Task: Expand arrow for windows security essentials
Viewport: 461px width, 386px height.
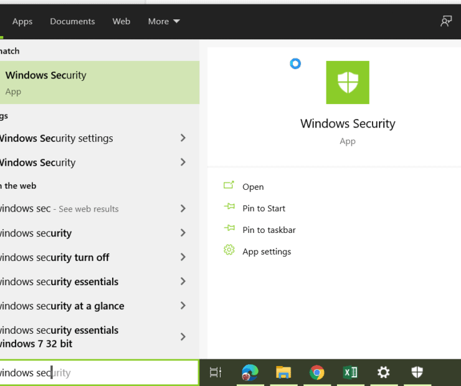Action: (x=183, y=281)
